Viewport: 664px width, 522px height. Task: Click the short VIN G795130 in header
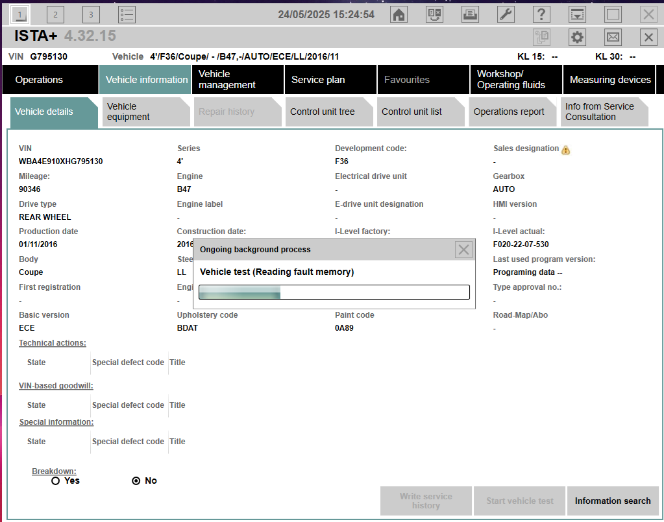tap(49, 56)
